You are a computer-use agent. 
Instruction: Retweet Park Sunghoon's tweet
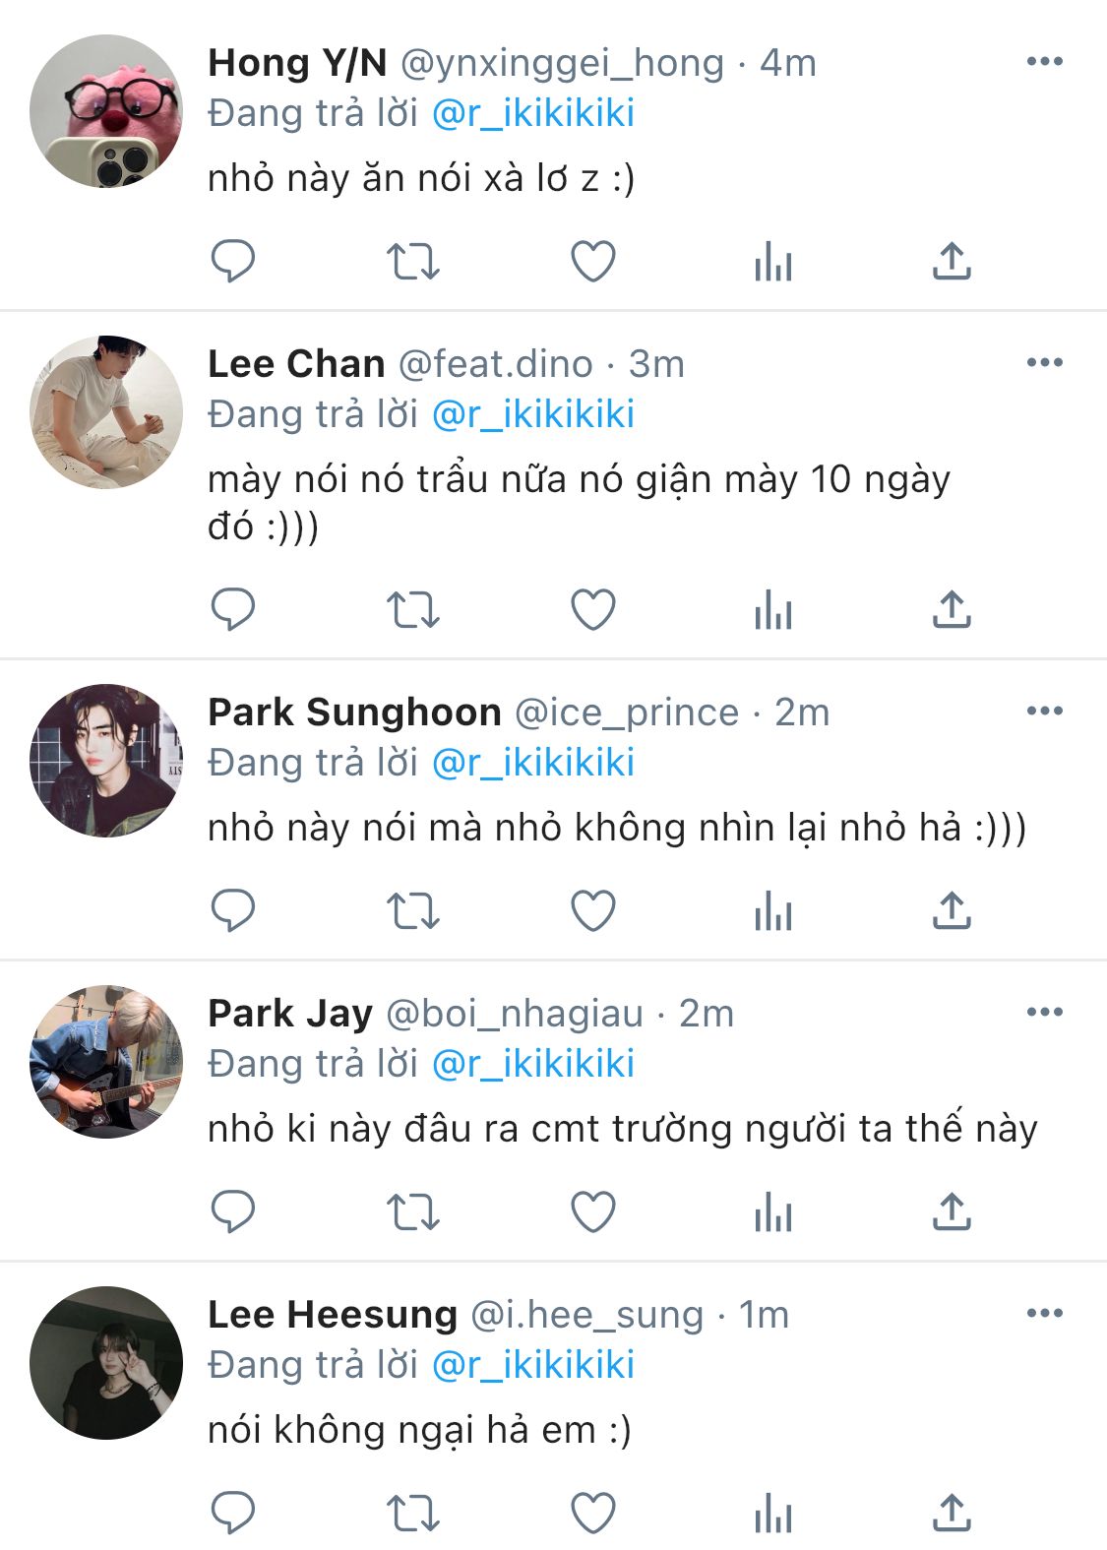point(412,911)
